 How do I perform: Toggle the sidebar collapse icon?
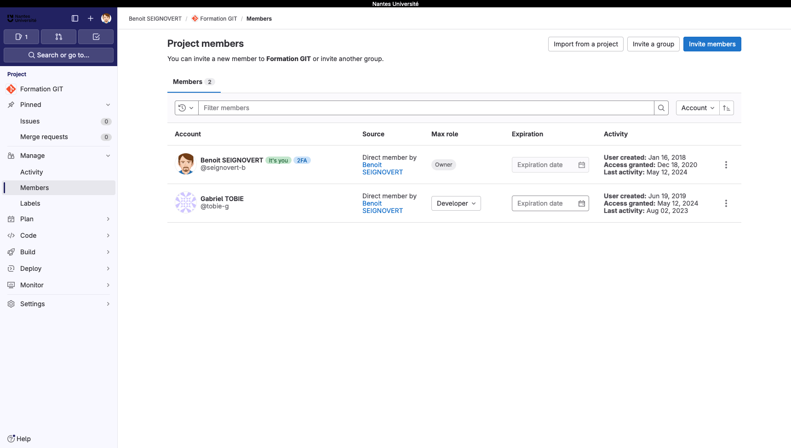coord(75,18)
